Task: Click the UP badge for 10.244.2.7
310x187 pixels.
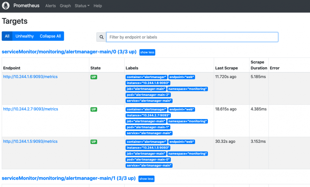Action: pos(94,110)
